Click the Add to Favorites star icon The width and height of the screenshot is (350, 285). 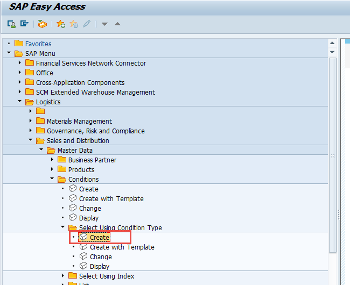pos(61,24)
